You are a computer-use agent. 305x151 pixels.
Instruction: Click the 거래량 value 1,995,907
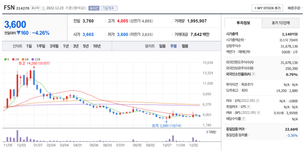point(197,21)
